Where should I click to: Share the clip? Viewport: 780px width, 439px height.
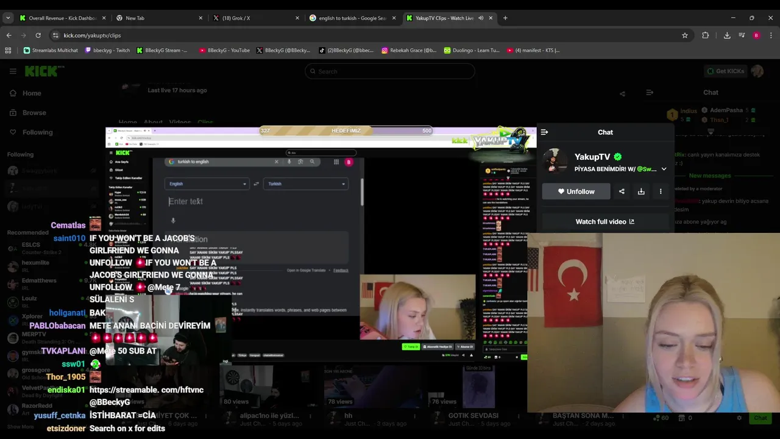pos(622,191)
